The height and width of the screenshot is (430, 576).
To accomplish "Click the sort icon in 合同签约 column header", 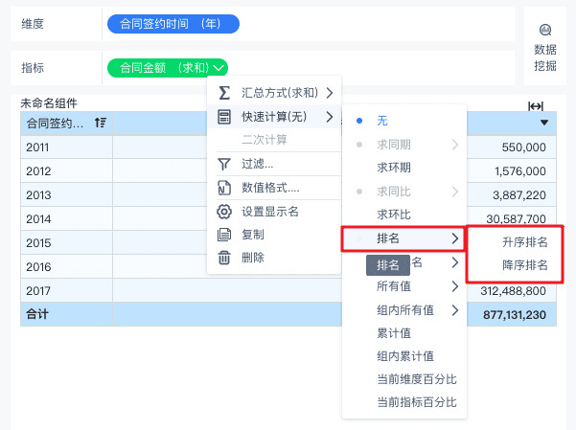I will 100,123.
